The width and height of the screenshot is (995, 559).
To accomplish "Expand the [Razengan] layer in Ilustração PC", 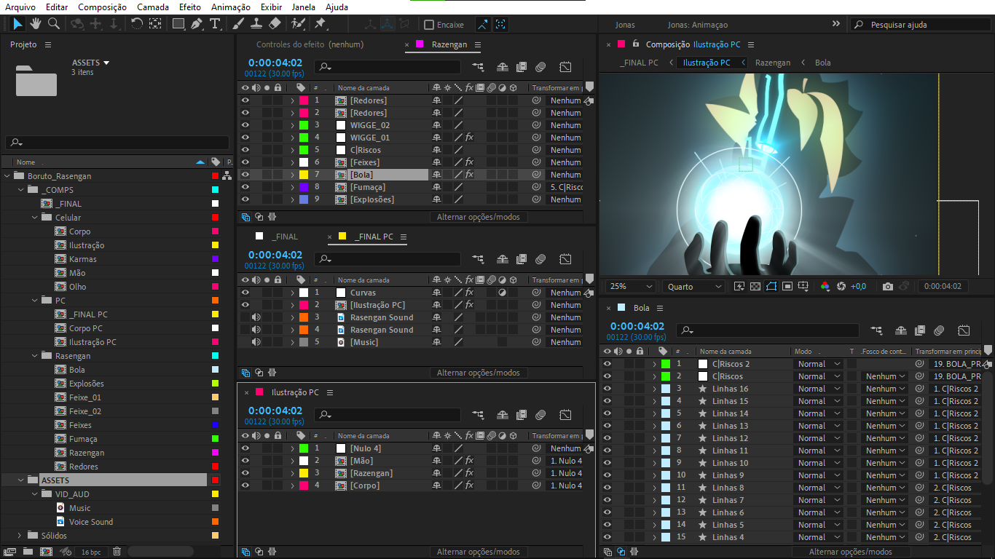I will tap(292, 473).
